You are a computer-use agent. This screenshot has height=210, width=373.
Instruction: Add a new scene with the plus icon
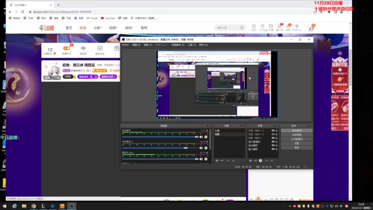point(217,161)
